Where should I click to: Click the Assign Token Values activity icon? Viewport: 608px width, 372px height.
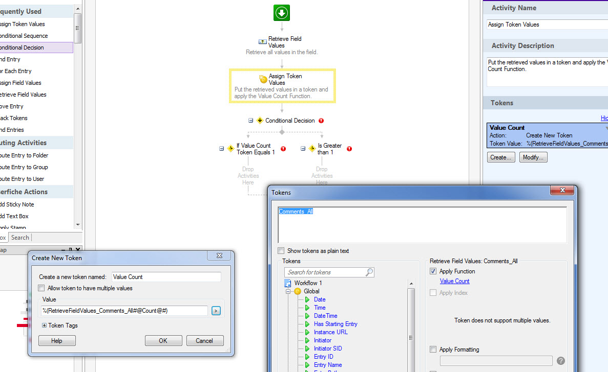click(x=263, y=79)
